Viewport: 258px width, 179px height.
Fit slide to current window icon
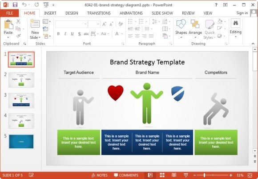click(x=250, y=175)
